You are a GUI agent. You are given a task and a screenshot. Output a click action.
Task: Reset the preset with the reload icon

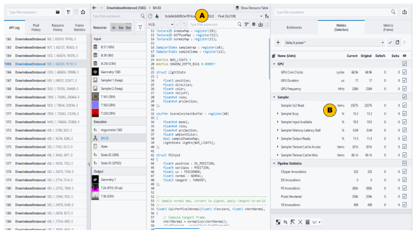pos(397,42)
